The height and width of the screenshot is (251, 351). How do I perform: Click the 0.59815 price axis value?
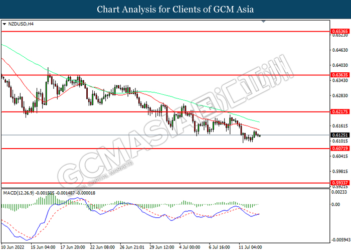[340, 172]
